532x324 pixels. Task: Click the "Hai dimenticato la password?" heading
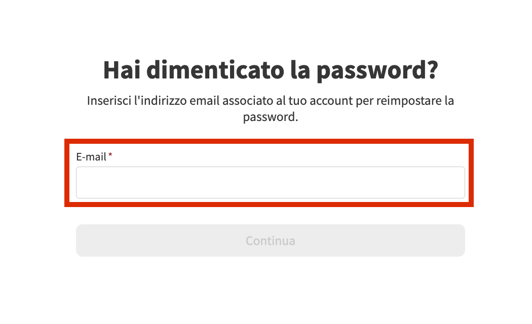pyautogui.click(x=270, y=71)
